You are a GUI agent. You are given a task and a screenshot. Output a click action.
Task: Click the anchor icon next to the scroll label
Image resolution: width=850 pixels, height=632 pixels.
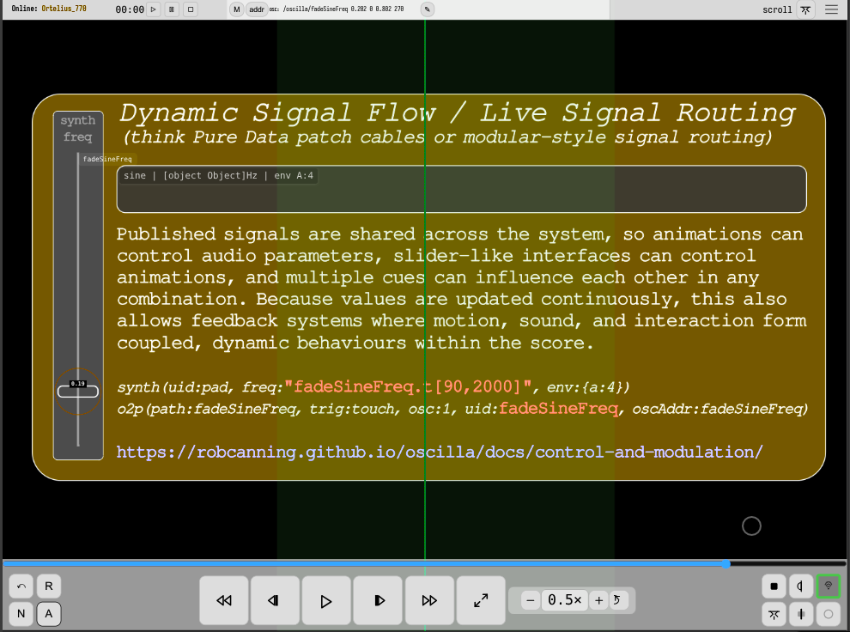pyautogui.click(x=804, y=9)
